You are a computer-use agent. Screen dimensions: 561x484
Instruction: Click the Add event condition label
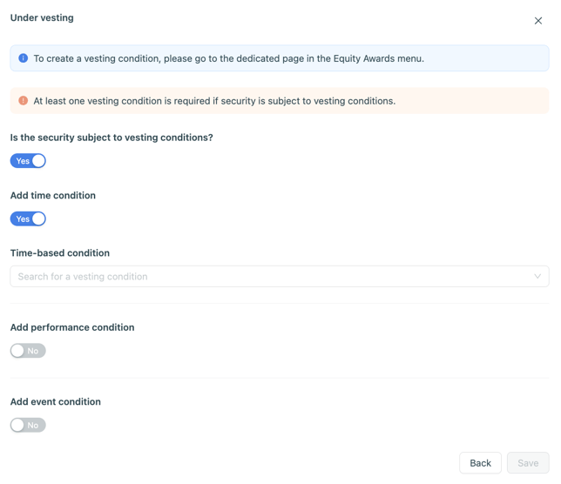56,402
